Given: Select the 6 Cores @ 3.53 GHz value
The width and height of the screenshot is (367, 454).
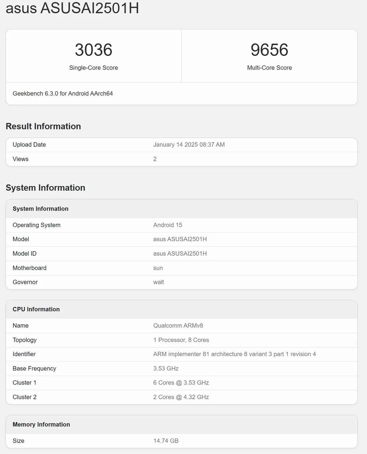Looking at the screenshot, I should (x=181, y=383).
